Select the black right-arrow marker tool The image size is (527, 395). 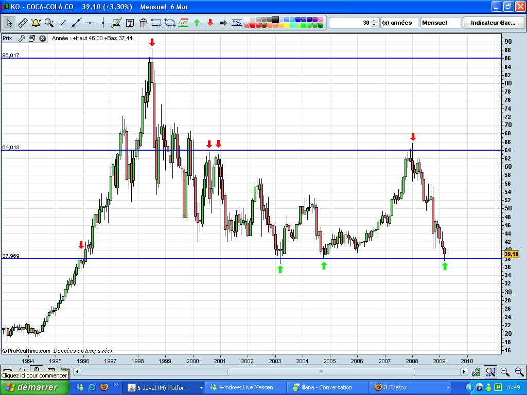pos(223,23)
